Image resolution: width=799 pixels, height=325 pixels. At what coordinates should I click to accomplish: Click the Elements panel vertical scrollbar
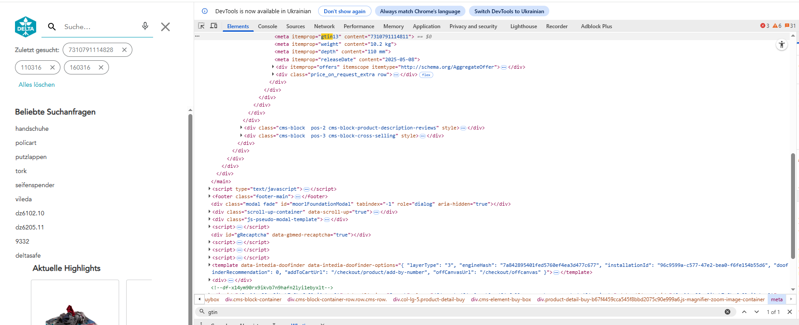click(x=793, y=206)
